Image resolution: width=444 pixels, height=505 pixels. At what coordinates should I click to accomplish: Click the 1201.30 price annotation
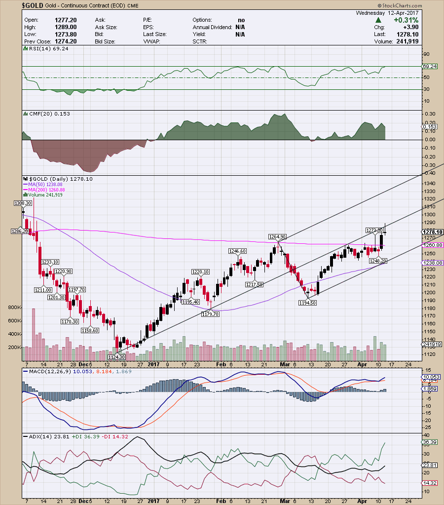coord(56,297)
